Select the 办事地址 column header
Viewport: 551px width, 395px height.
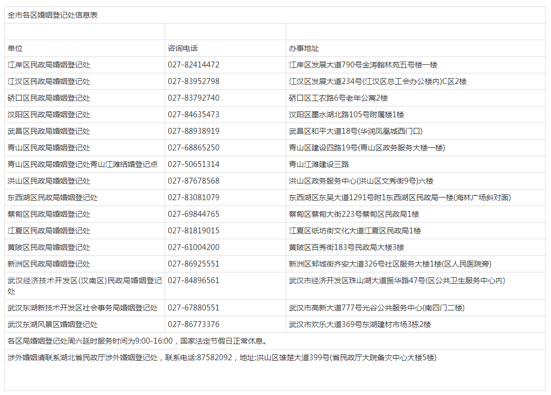[x=304, y=48]
